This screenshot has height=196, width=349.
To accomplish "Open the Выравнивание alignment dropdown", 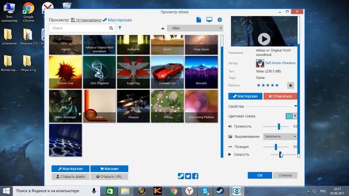I will click(280, 137).
